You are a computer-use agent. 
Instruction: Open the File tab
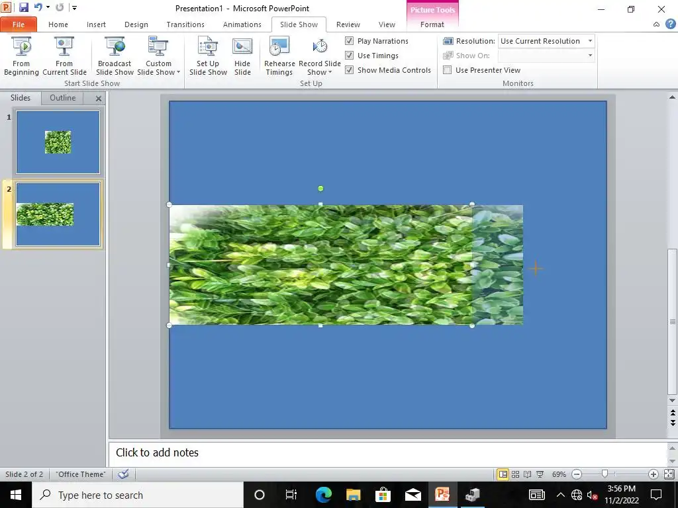pos(19,24)
